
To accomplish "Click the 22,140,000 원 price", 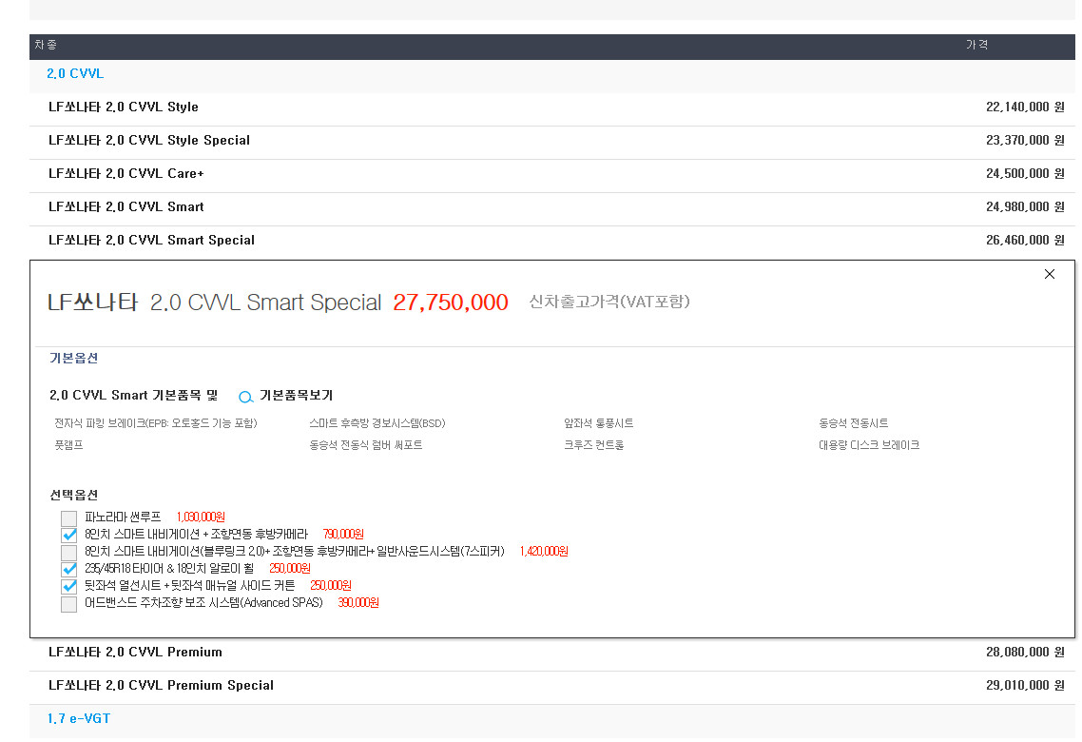I will pyautogui.click(x=1025, y=107).
